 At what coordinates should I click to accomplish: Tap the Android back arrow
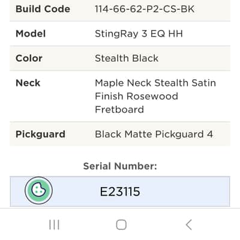188,224
